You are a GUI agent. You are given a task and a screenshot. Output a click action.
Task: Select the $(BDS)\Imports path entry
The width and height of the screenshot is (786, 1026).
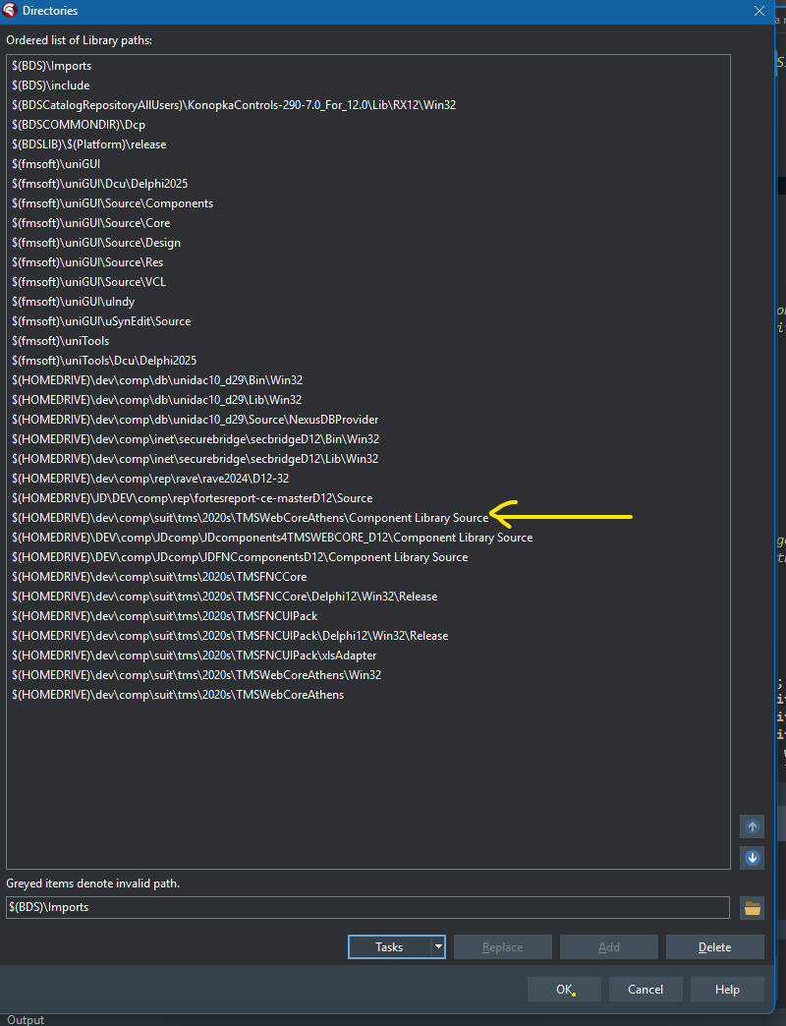click(x=52, y=66)
